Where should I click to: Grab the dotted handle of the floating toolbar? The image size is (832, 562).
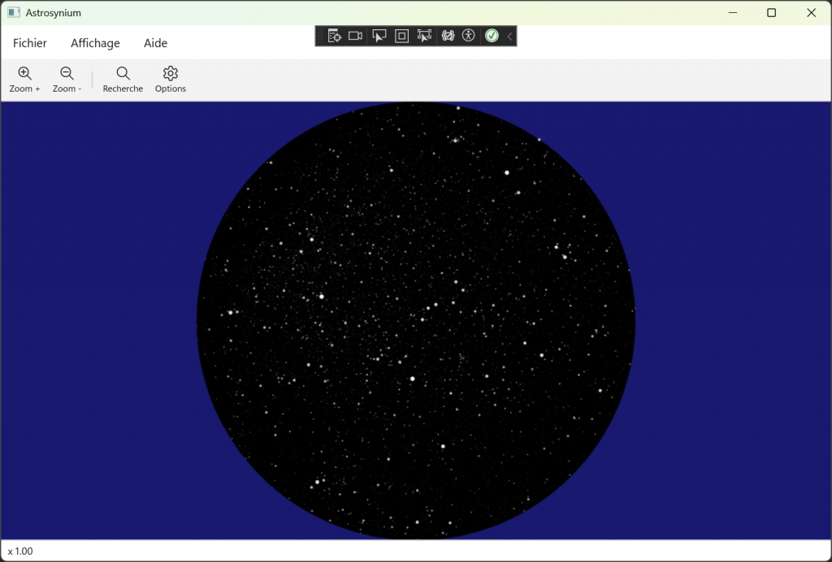click(x=320, y=36)
